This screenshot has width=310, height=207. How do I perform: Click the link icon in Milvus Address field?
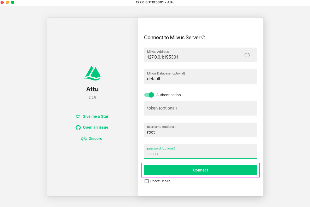click(247, 55)
